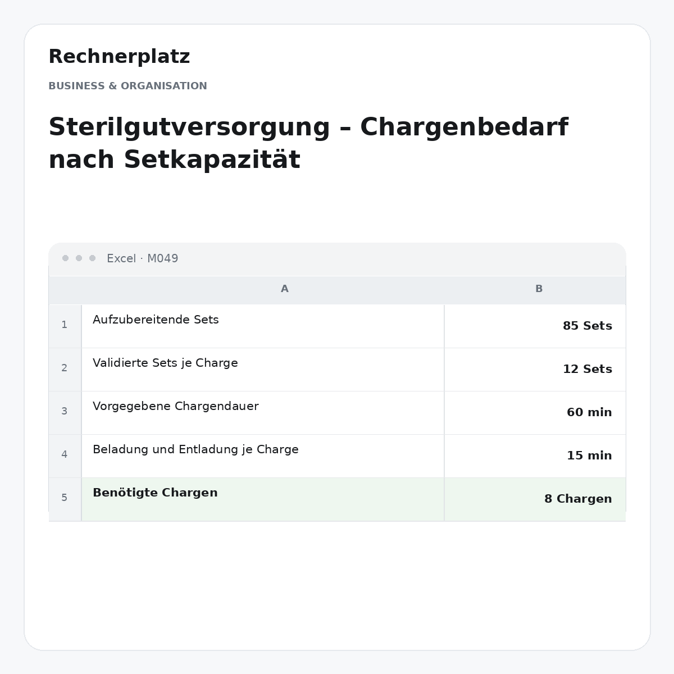Click cell 'Benötigte Chargen'
This screenshot has width=674, height=674.
coord(263,499)
